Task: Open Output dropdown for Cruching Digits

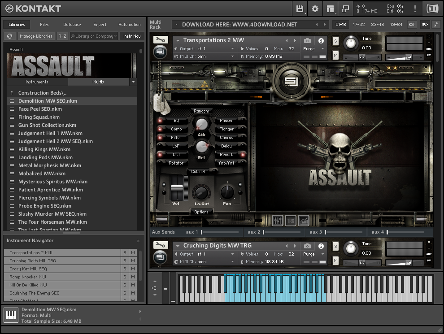Action: click(232, 254)
